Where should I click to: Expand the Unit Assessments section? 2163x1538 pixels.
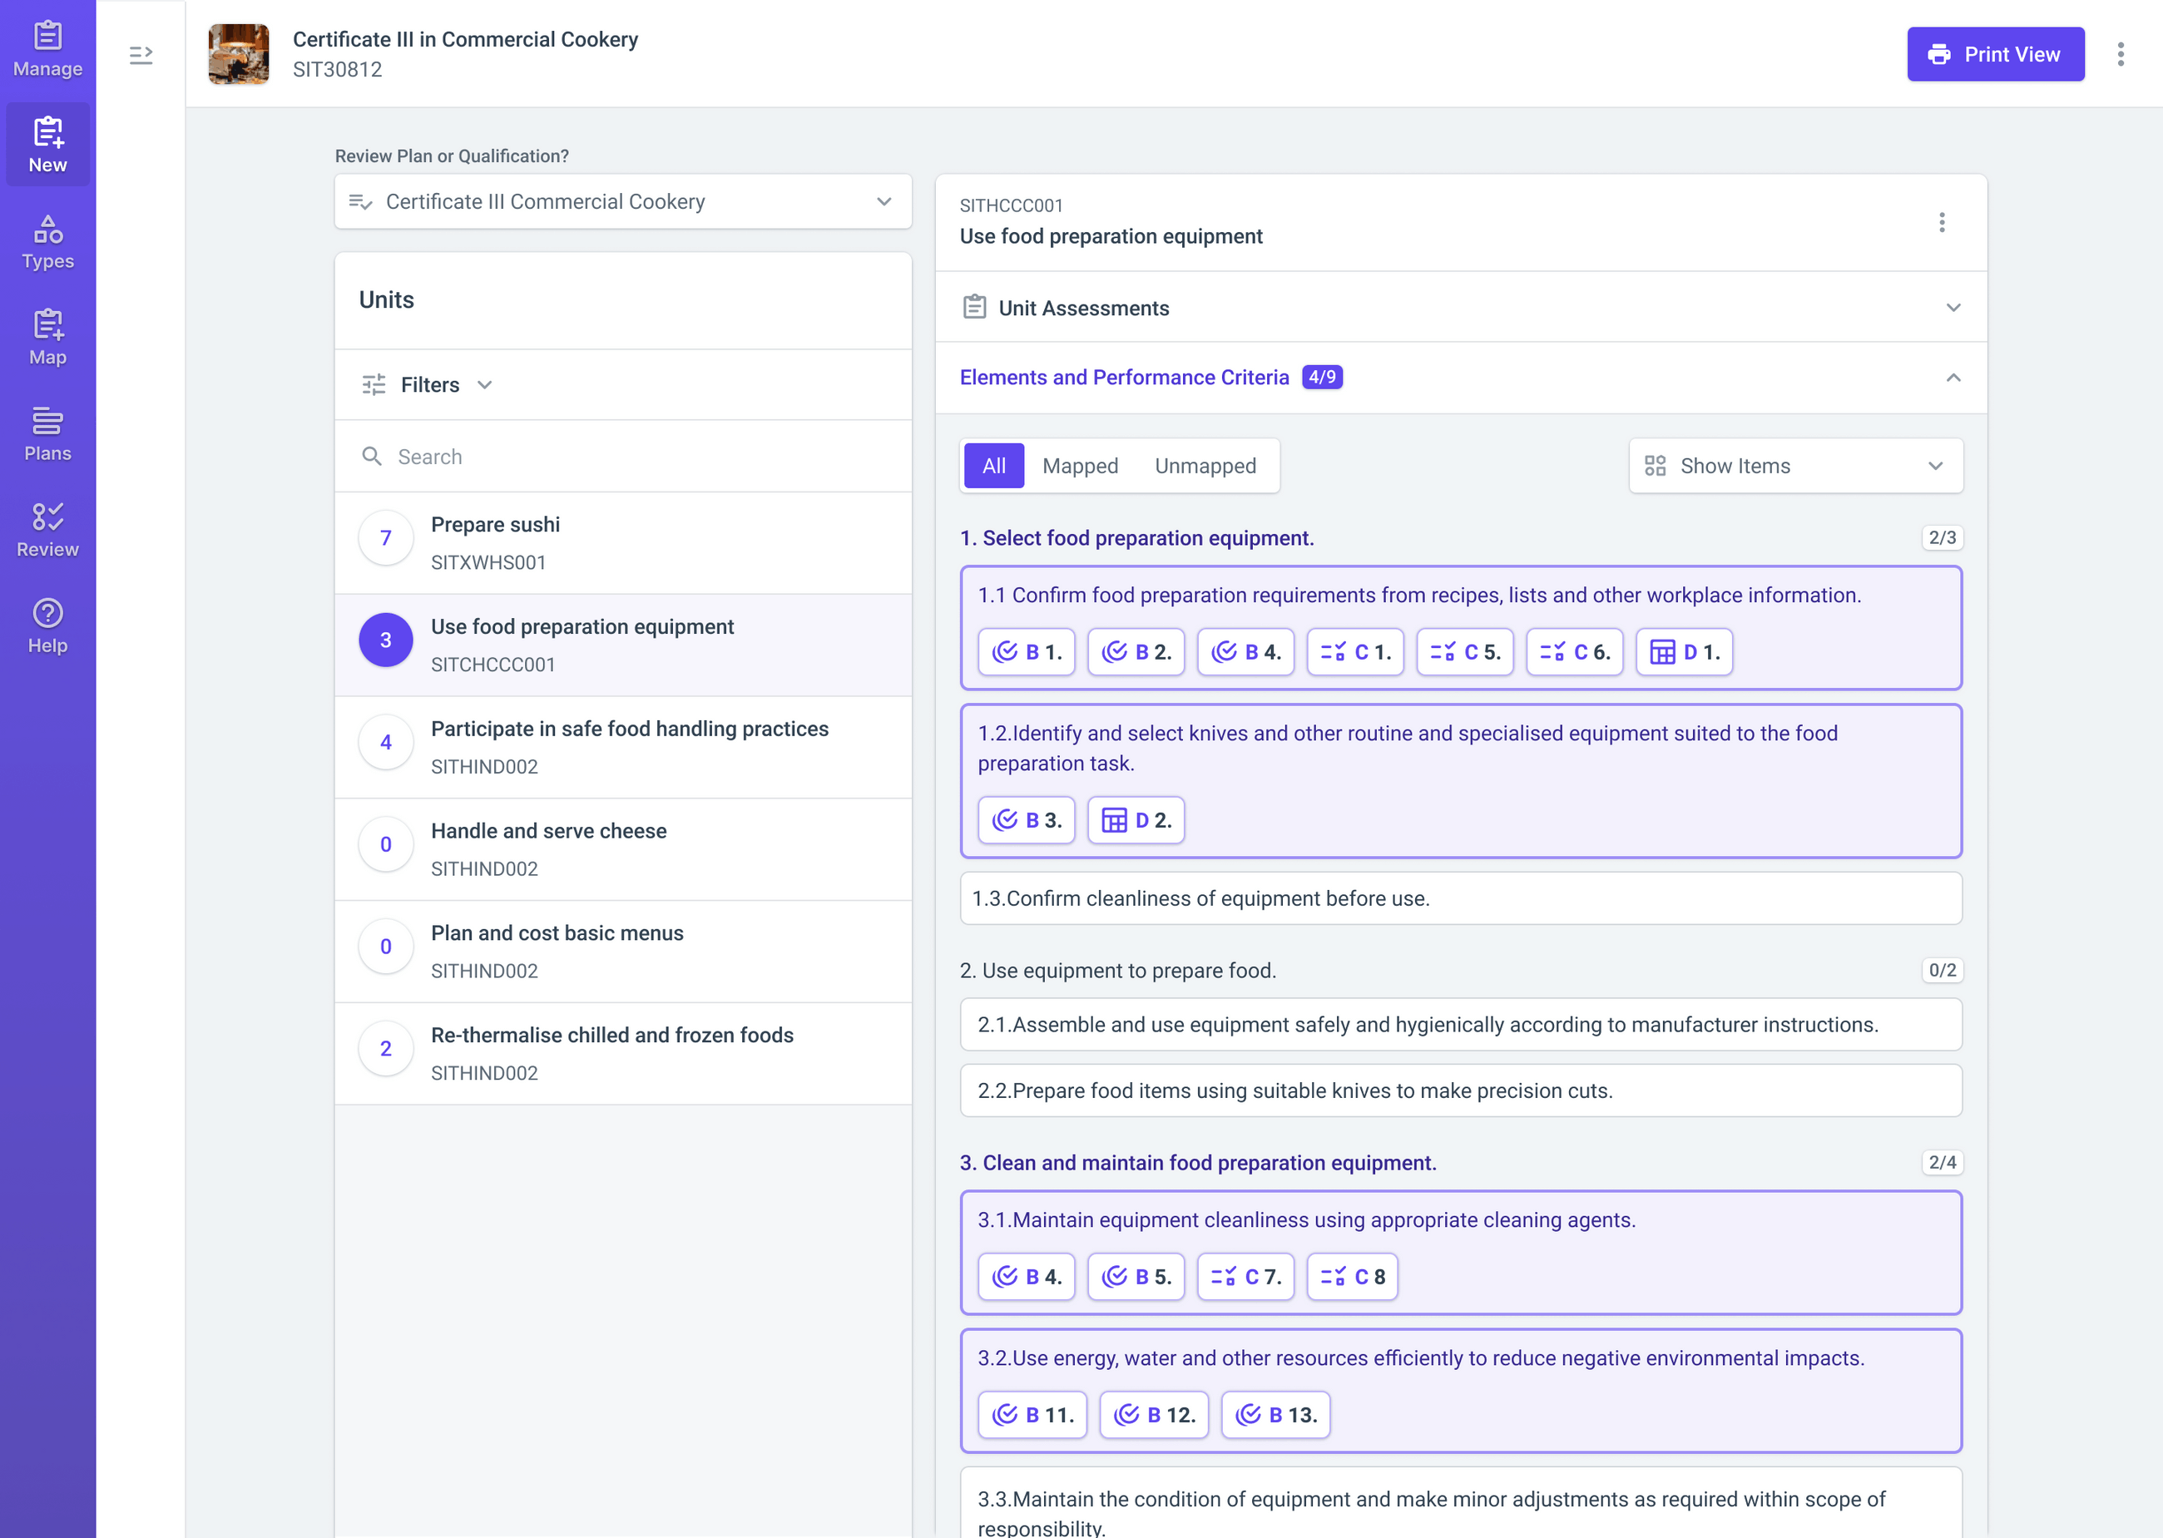point(1460,308)
